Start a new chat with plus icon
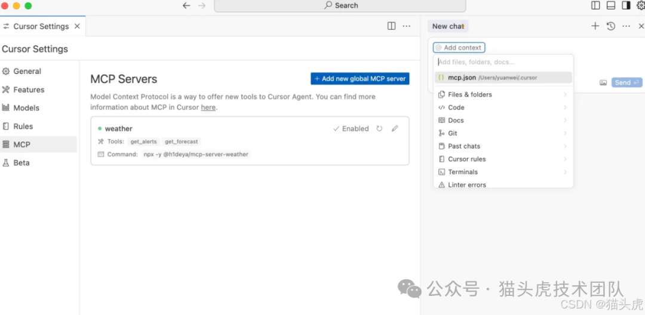Image resolution: width=645 pixels, height=315 pixels. click(595, 26)
